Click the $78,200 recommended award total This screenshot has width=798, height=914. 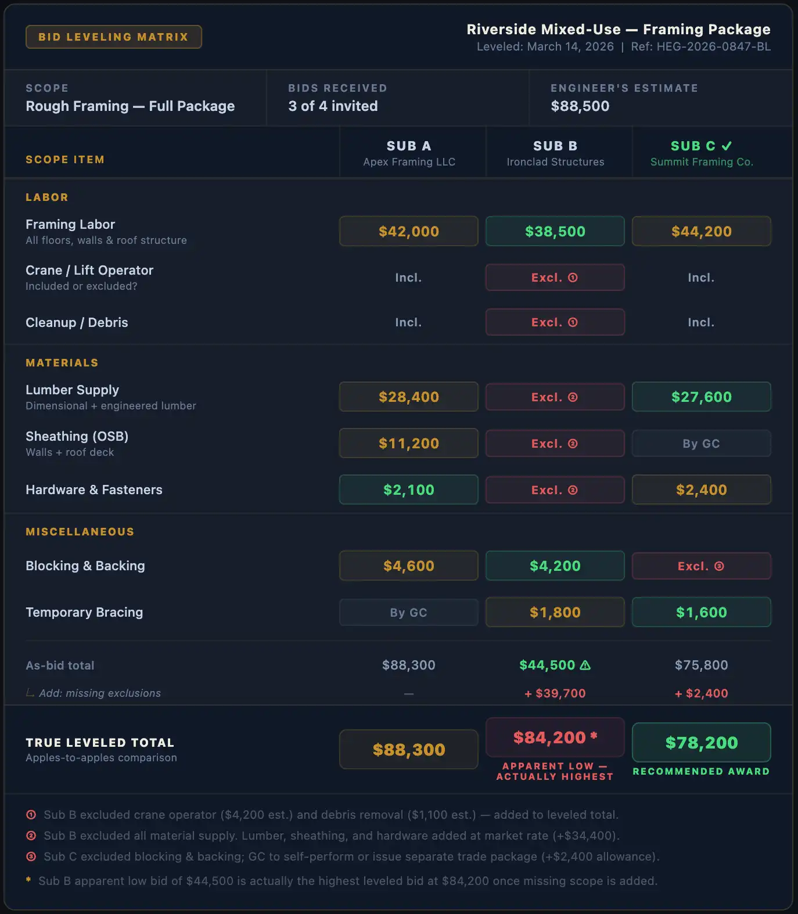701,742
